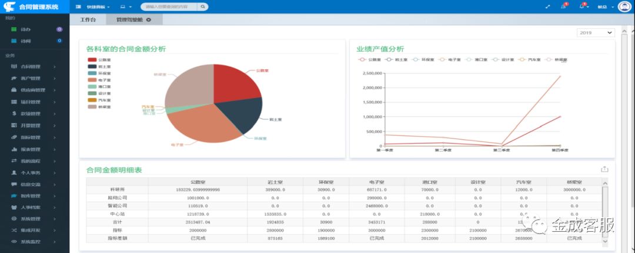Open the 我的流程 menu item

pos(35,161)
